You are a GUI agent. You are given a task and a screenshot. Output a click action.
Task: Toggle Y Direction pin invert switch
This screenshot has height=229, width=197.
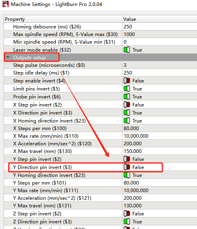pyautogui.click(x=127, y=167)
